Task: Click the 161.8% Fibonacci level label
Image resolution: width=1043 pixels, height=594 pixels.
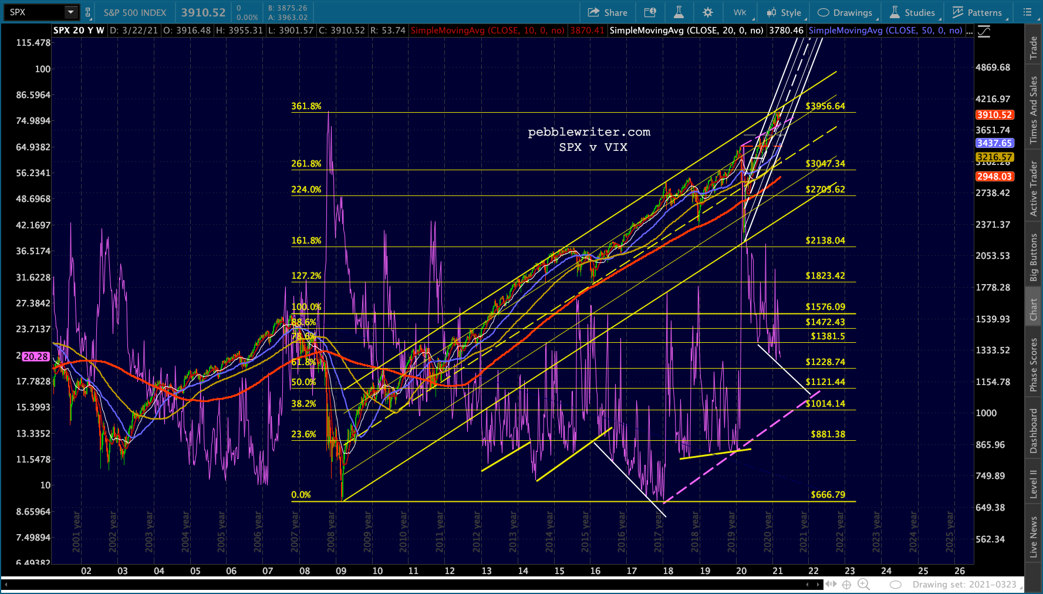Action: coord(306,241)
